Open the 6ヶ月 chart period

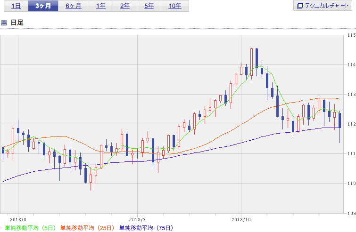click(x=74, y=6)
